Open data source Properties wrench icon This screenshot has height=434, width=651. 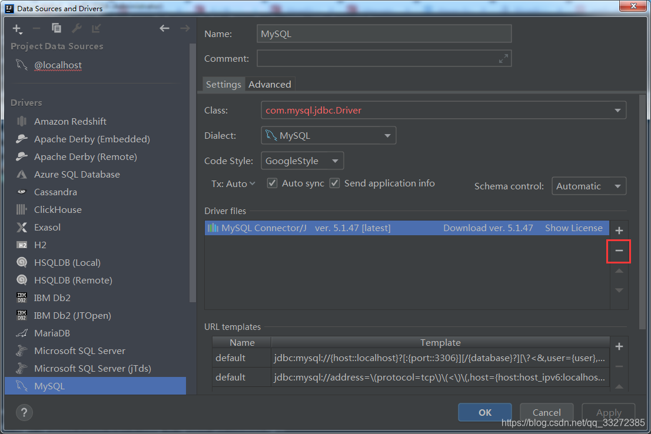click(x=77, y=28)
